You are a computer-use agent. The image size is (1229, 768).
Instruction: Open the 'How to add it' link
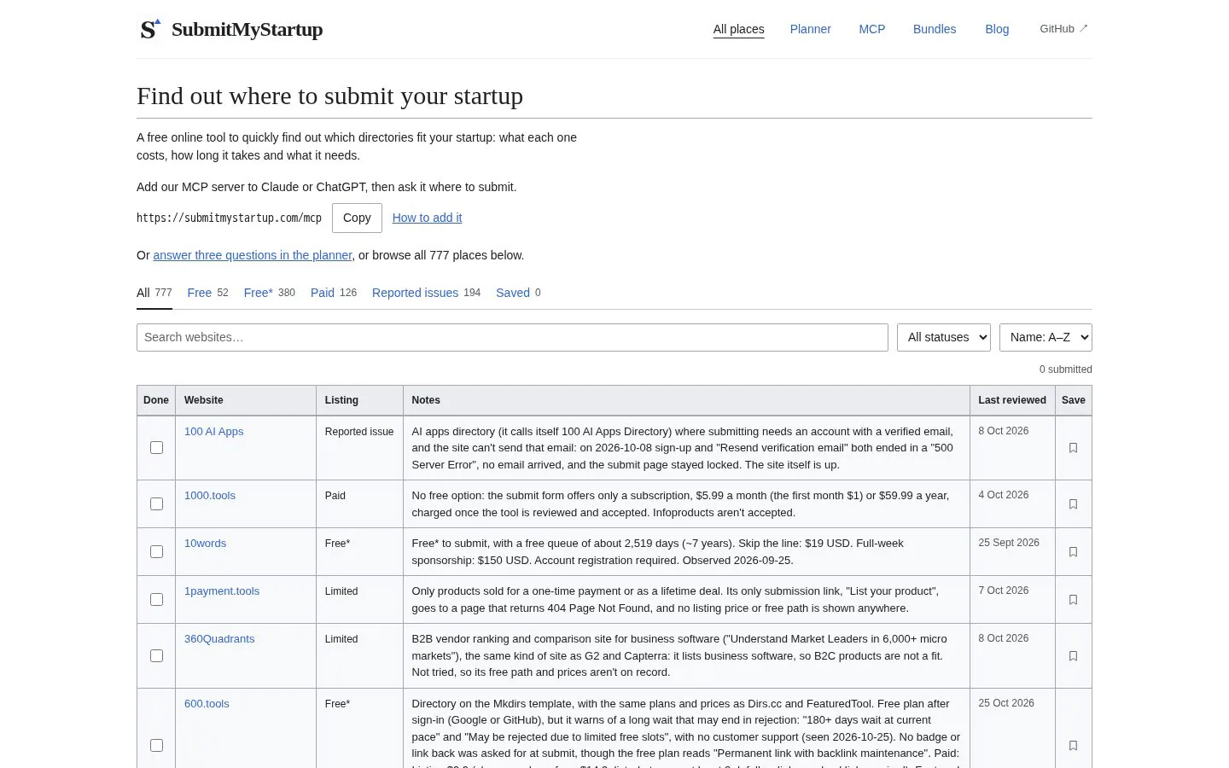427,218
